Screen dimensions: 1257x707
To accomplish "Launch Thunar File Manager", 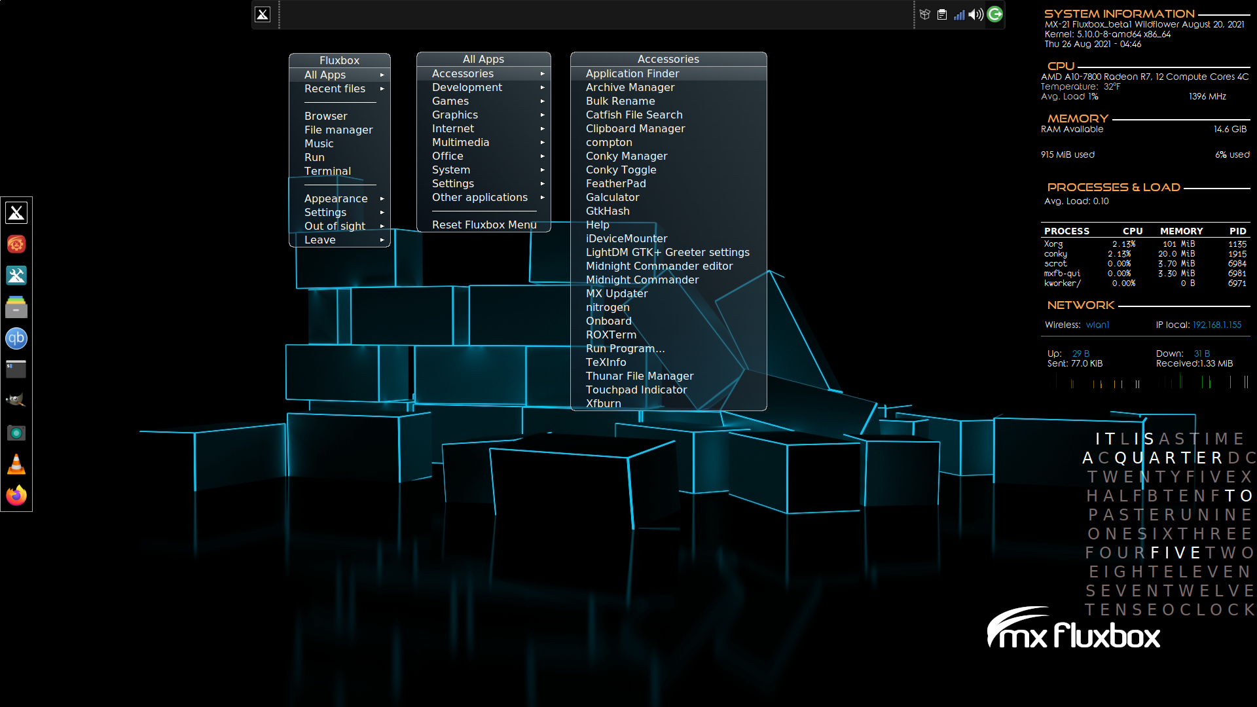I will click(668, 376).
